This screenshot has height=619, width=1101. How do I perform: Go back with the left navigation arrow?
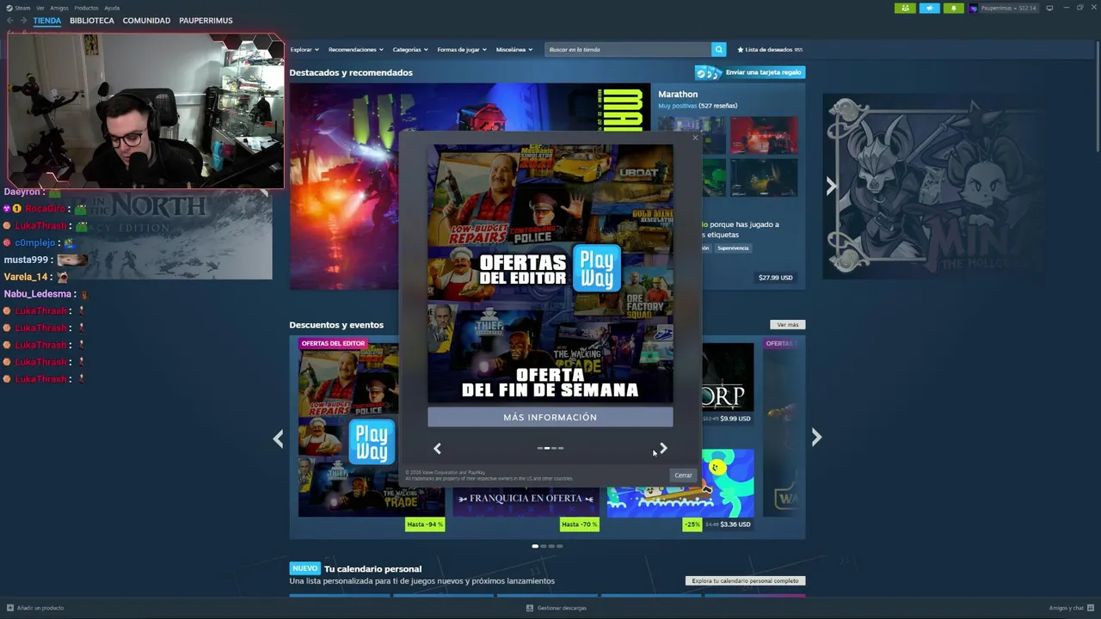9,21
